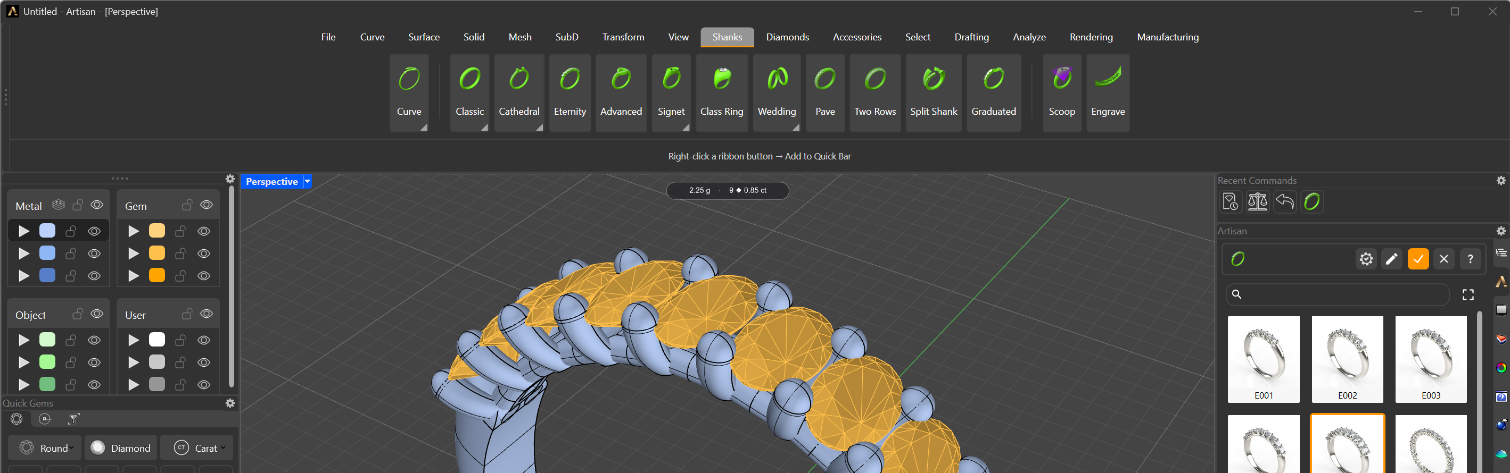Click the Perspective viewport label

pos(272,181)
